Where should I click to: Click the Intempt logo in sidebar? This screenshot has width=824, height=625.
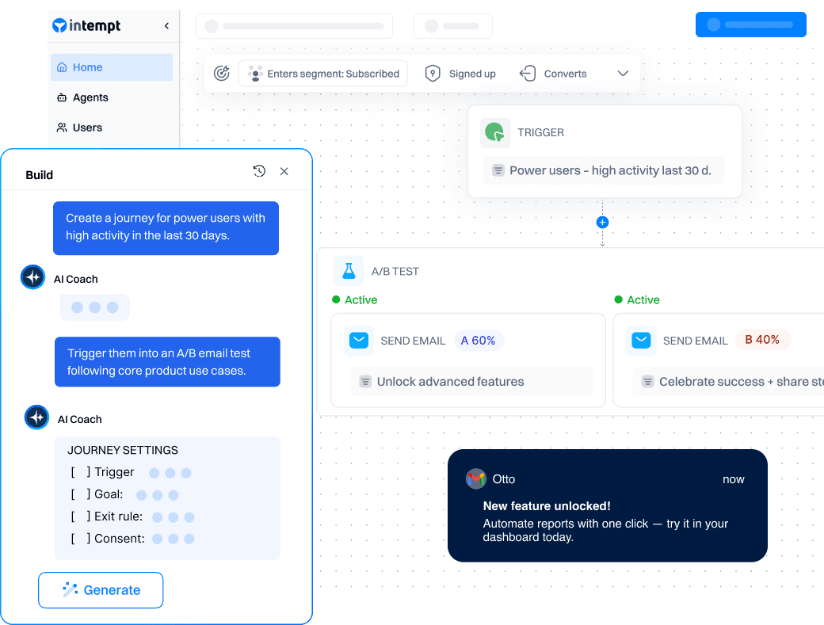(x=86, y=25)
